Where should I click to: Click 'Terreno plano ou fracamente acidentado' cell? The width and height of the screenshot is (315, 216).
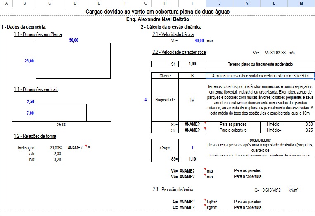(x=261, y=64)
